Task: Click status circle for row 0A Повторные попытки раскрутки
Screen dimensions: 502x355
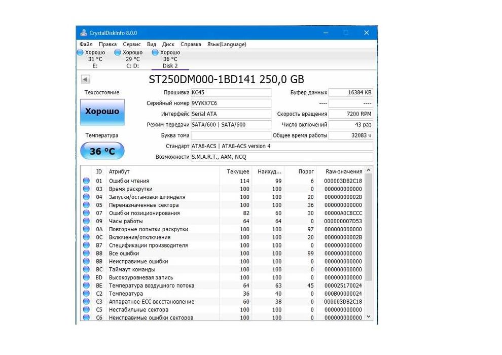Action: coord(86,229)
